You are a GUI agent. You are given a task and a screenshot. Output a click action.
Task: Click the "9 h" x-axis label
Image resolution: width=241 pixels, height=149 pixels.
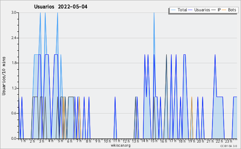[98, 141]
